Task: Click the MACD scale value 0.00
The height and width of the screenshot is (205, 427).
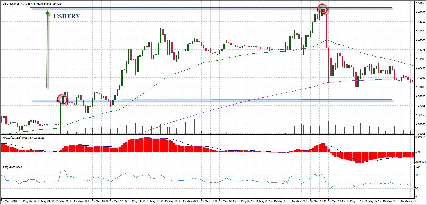Action: click(418, 152)
